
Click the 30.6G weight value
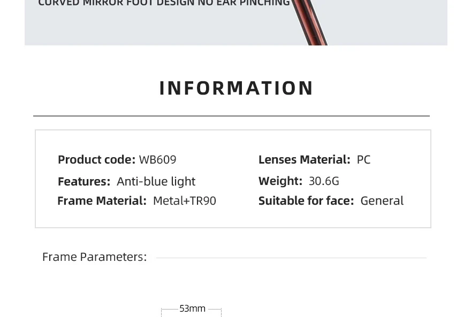324,181
